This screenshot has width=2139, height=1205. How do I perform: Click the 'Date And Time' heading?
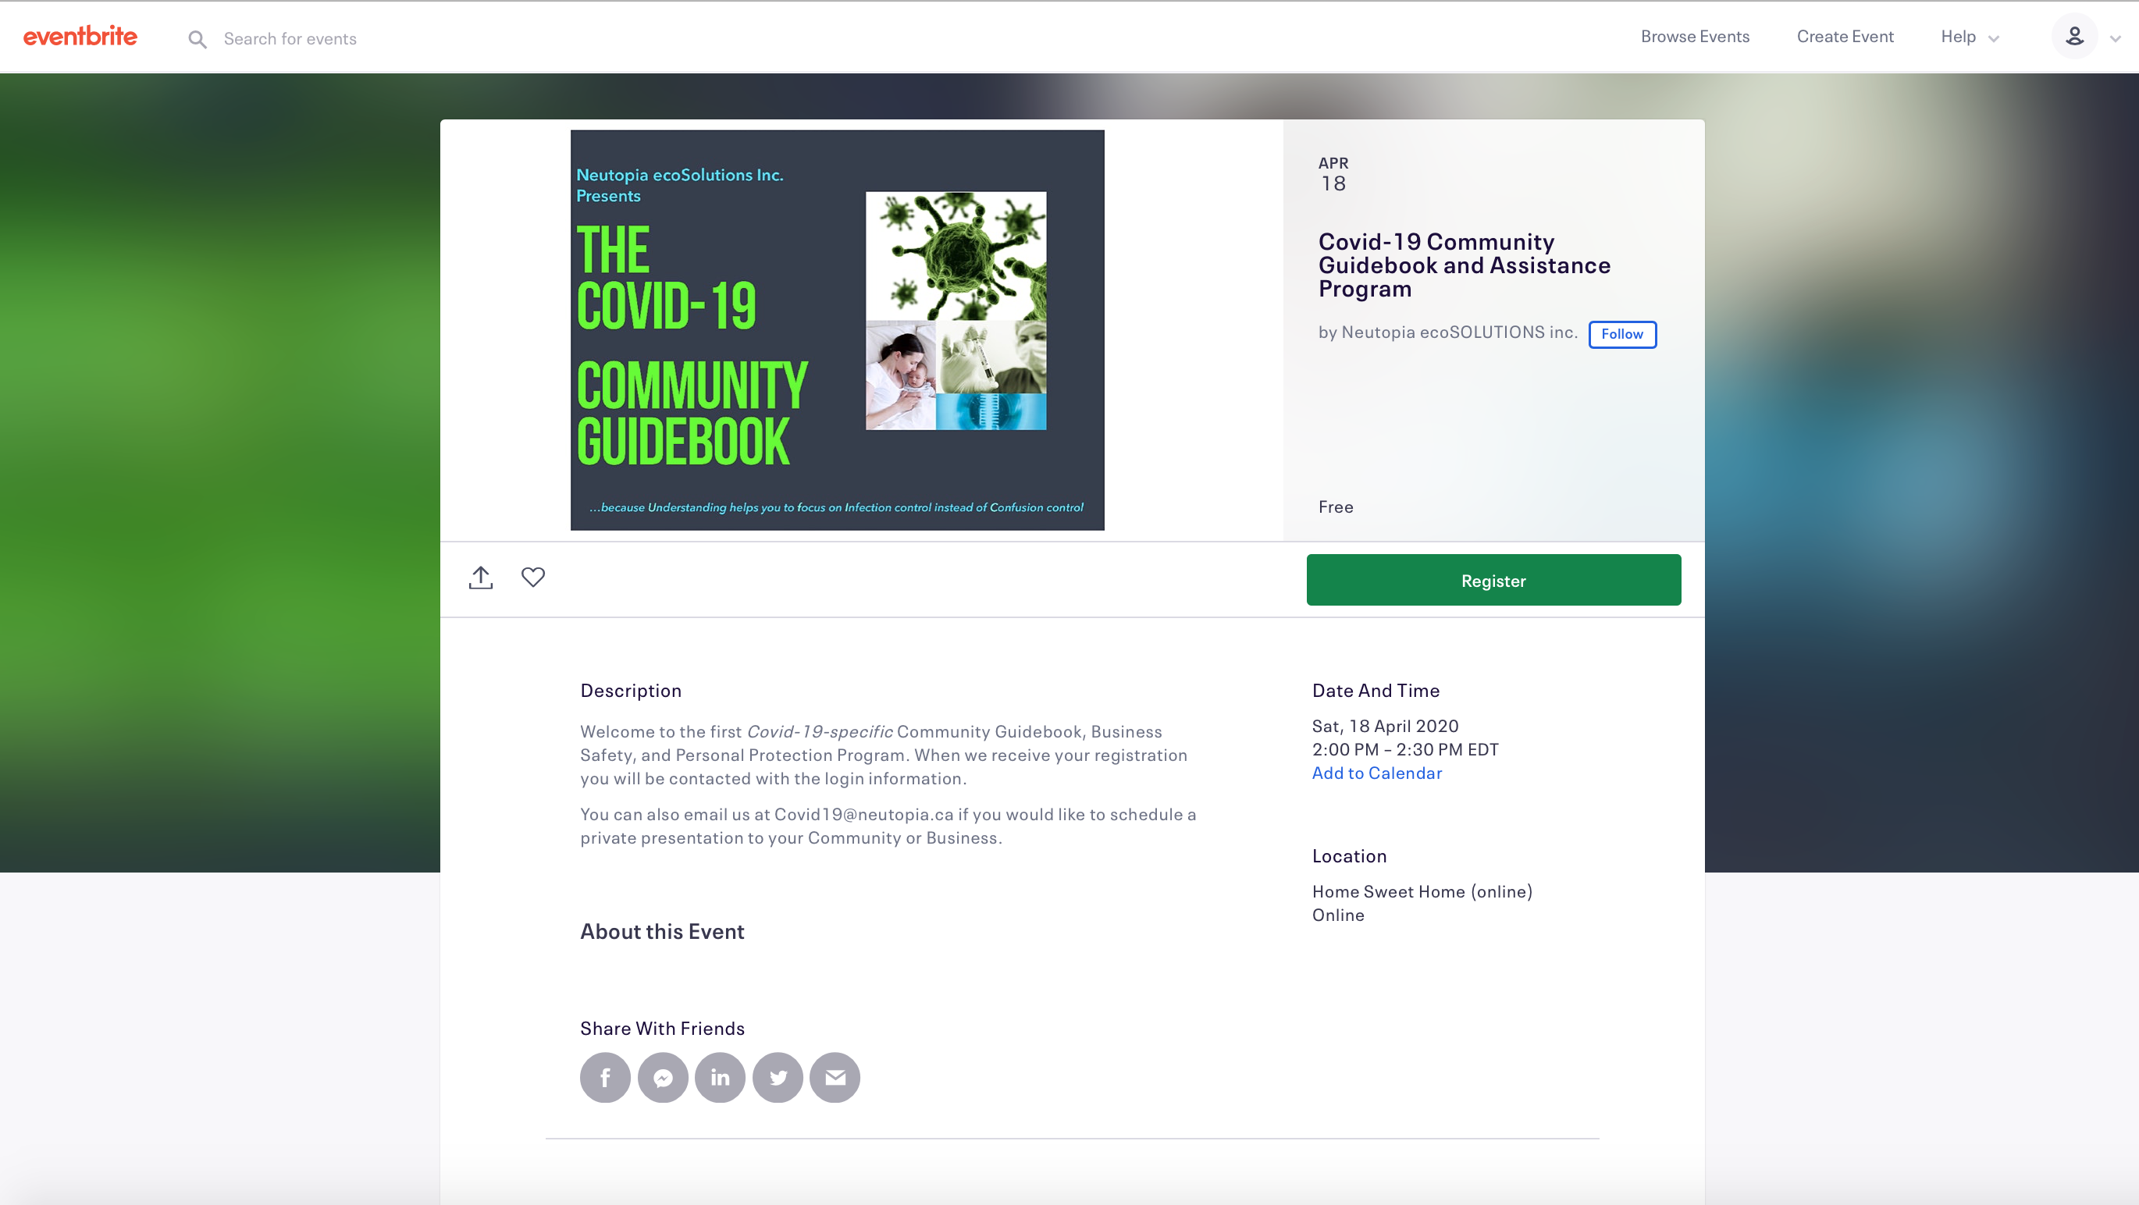click(1375, 691)
